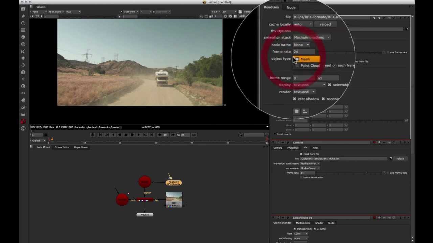Open filter Cubic dropdown

click(x=300, y=234)
